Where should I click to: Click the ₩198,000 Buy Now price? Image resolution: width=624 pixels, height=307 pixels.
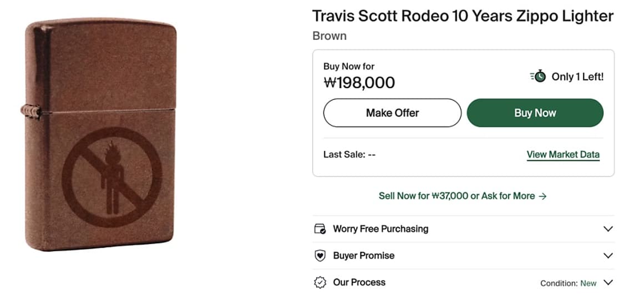tap(359, 83)
